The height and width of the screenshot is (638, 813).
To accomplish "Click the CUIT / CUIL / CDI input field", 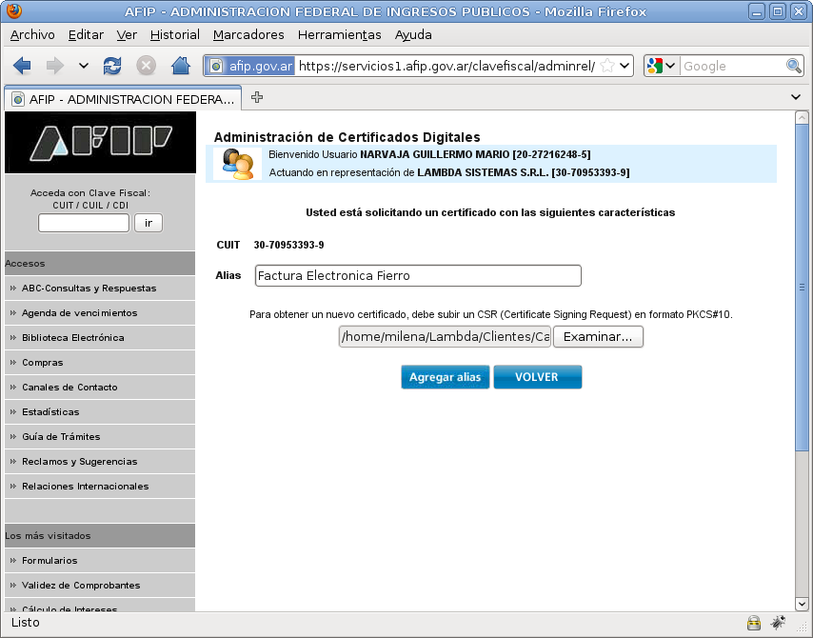I will (84, 223).
